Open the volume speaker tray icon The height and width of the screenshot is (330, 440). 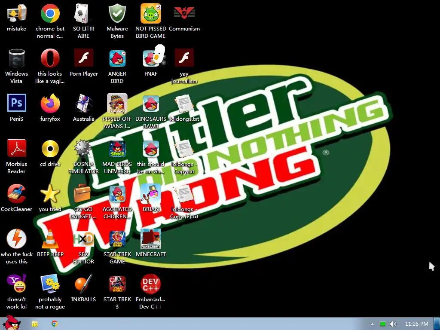[x=393, y=324]
